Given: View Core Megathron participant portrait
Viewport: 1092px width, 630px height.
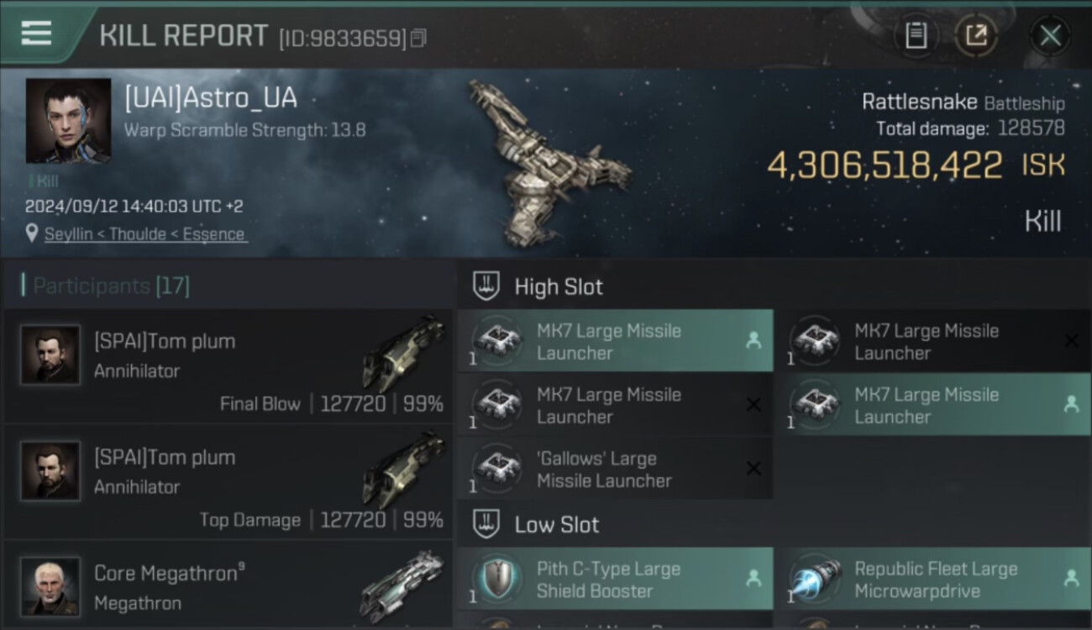Looking at the screenshot, I should [50, 586].
